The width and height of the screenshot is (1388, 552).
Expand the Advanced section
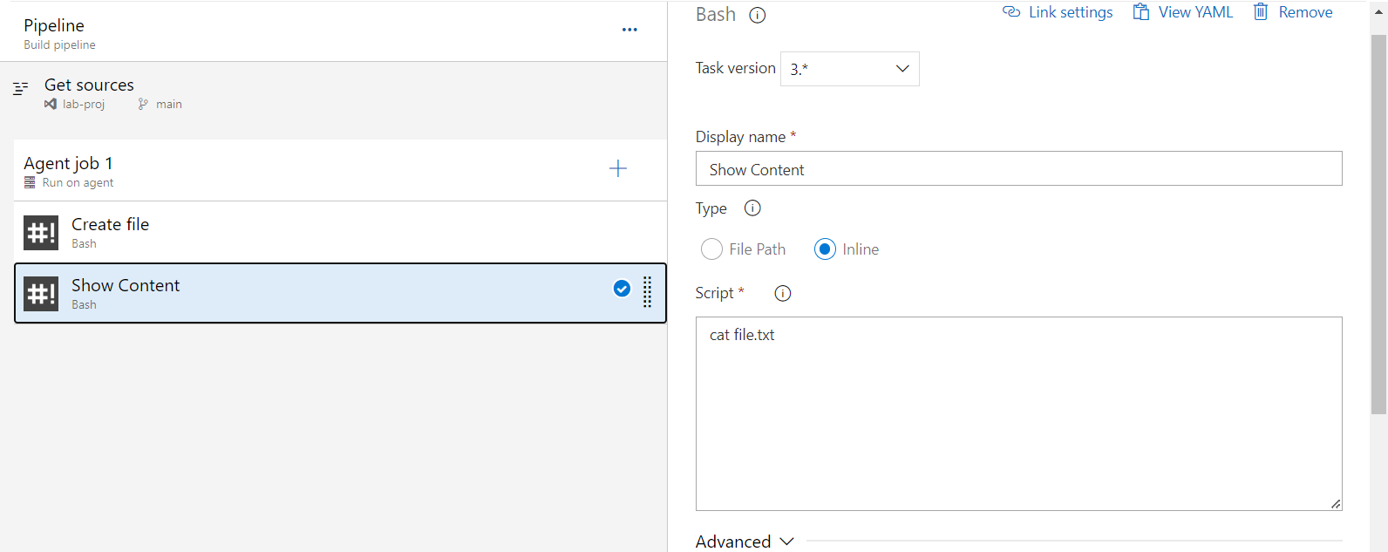745,542
